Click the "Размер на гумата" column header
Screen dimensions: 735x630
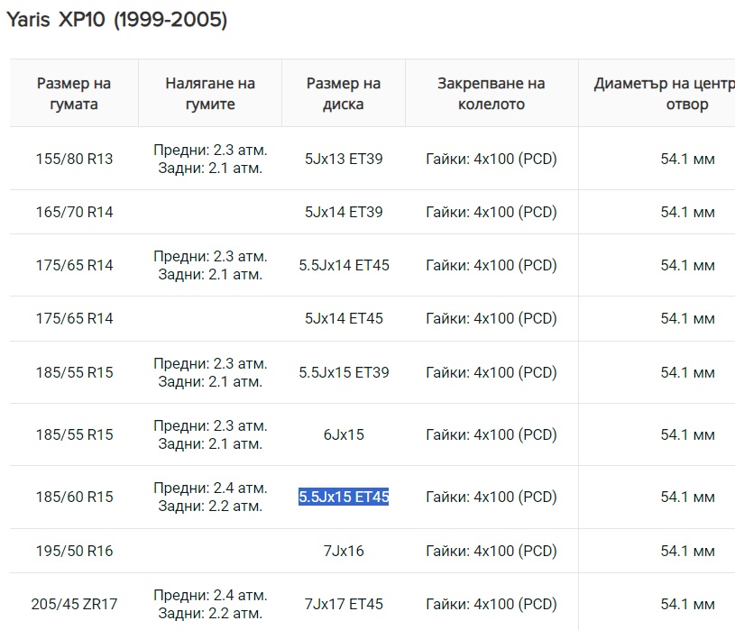coord(74,94)
